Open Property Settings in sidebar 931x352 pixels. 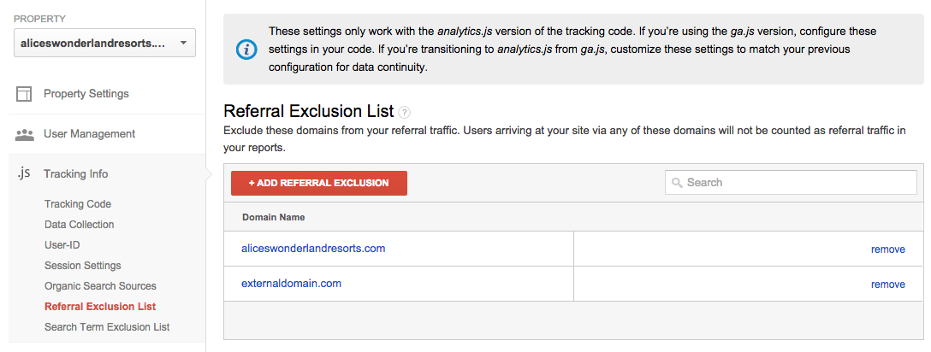point(86,94)
